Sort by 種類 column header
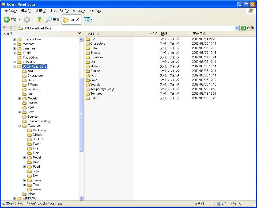 point(174,34)
